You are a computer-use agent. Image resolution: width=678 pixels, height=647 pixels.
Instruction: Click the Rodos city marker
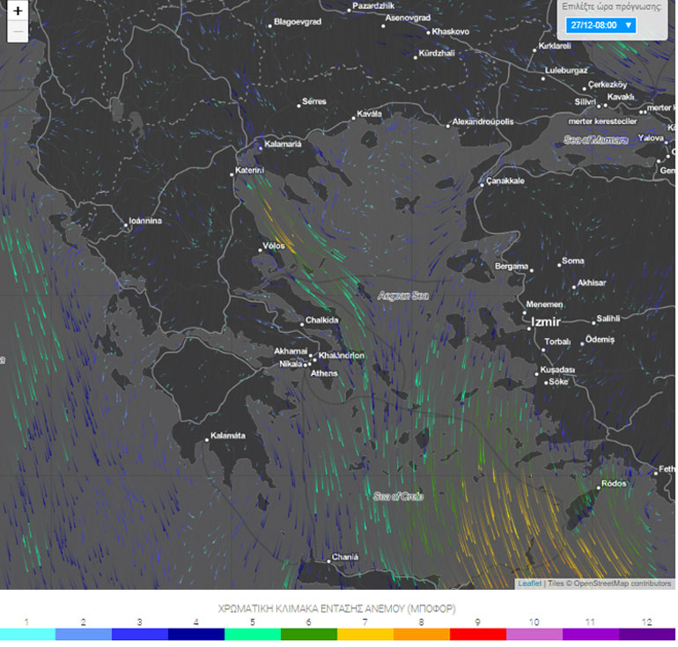pyautogui.click(x=598, y=486)
